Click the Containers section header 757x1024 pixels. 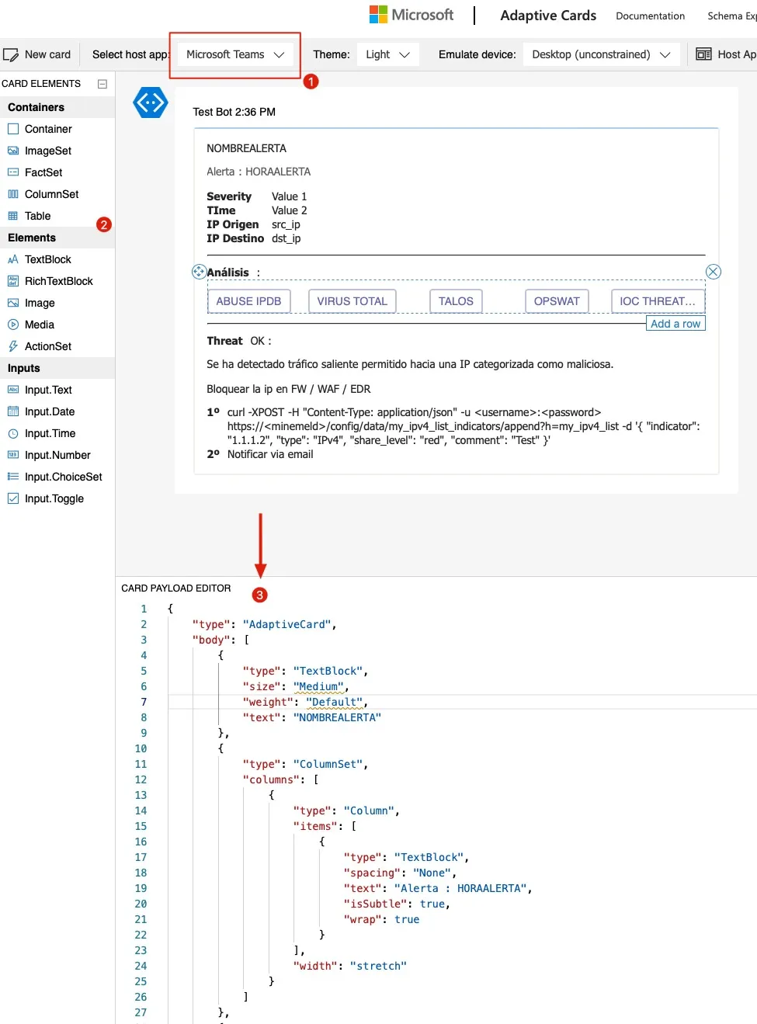tap(57, 107)
